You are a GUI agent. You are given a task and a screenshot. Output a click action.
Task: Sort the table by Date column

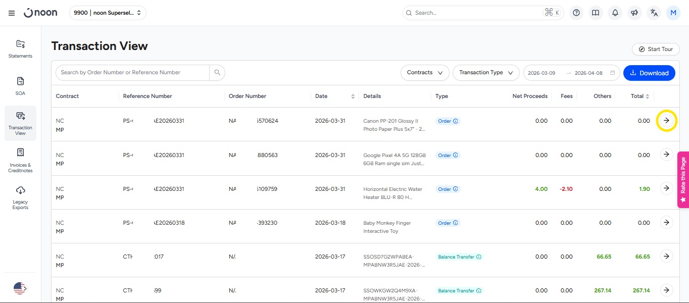pyautogui.click(x=353, y=96)
